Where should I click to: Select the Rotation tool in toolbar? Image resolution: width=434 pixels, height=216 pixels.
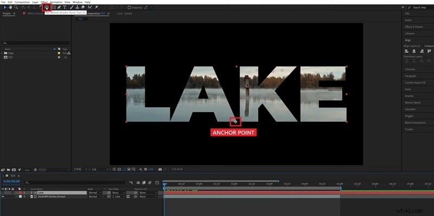tap(41, 7)
